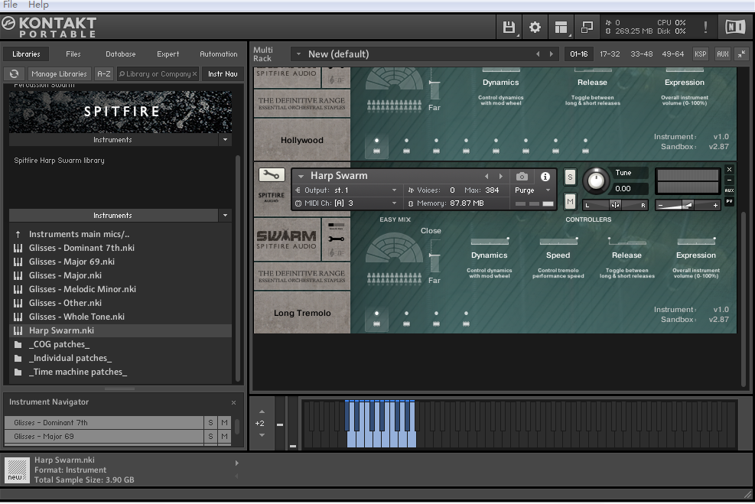Adjust the Harp Swarm pan slider
This screenshot has width=755, height=504.
tap(615, 205)
